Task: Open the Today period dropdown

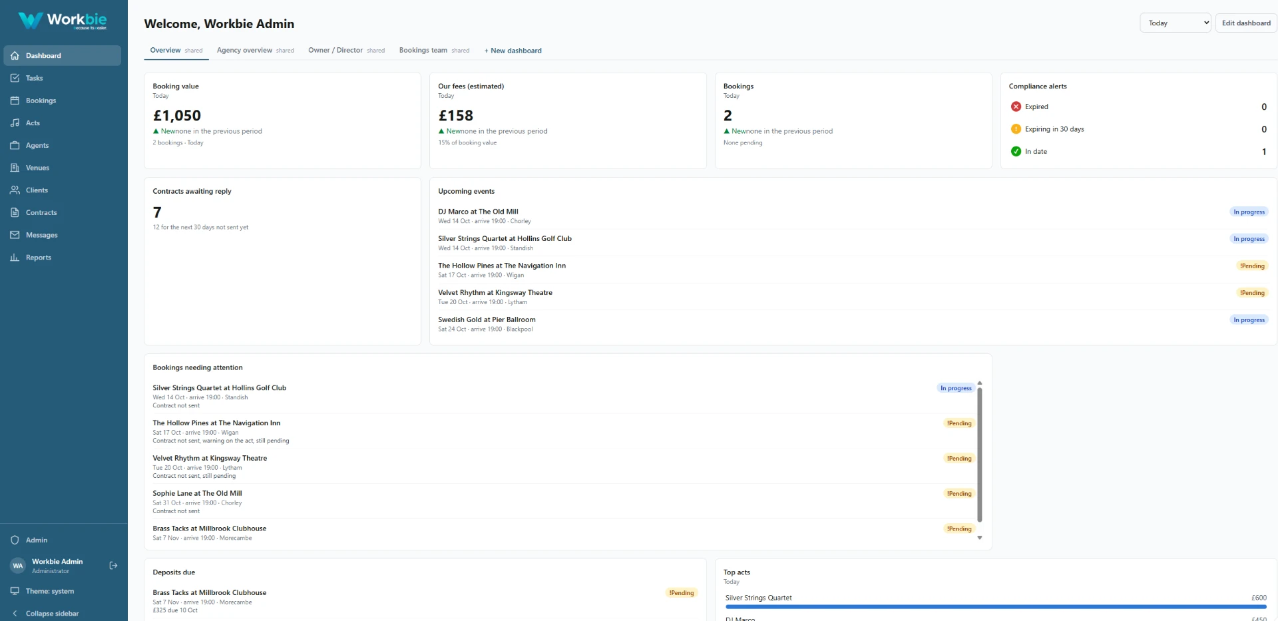Action: [1175, 23]
